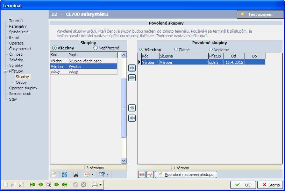Go to last record
285x191 pixels.
65,185
